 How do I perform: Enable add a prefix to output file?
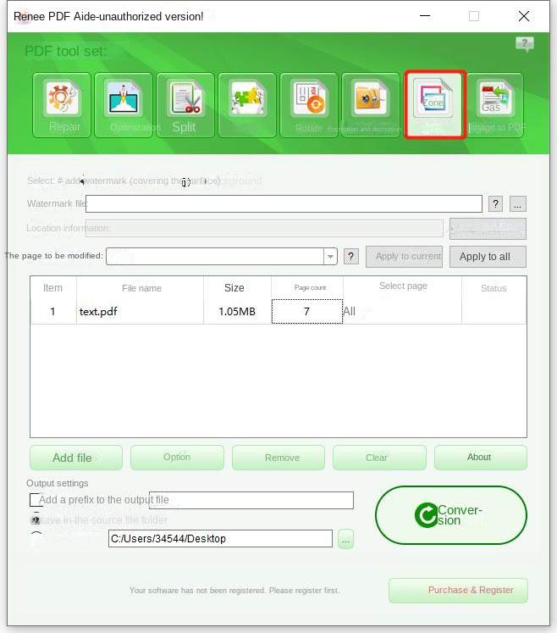(36, 500)
